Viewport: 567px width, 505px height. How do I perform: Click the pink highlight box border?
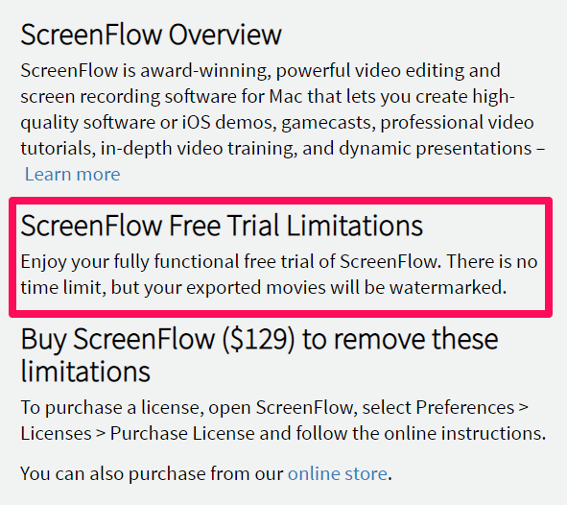[280, 201]
